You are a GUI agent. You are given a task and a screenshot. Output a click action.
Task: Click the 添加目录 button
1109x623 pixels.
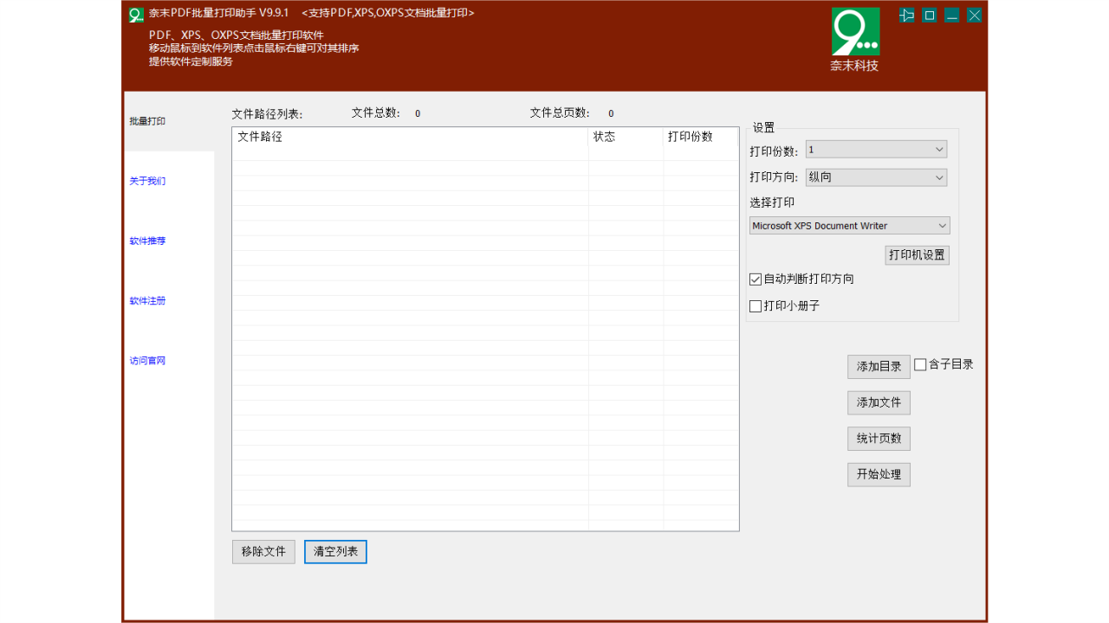coord(879,367)
